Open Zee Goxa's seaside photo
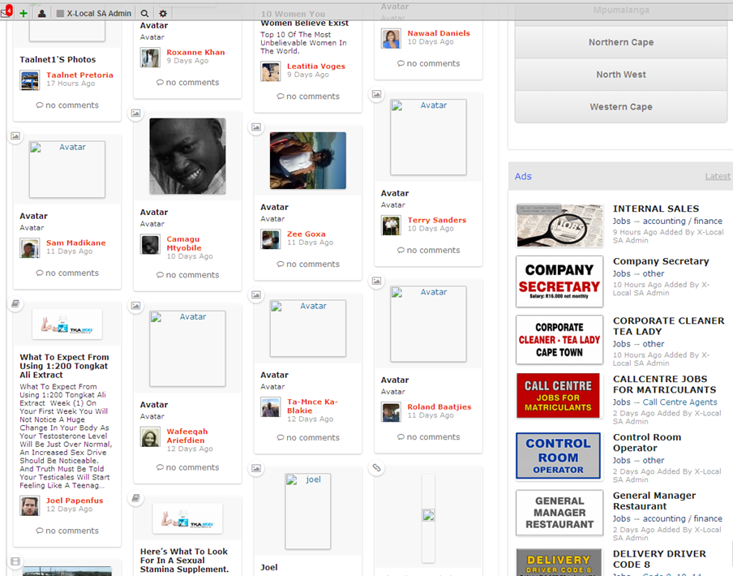733x576 pixels. pos(308,161)
